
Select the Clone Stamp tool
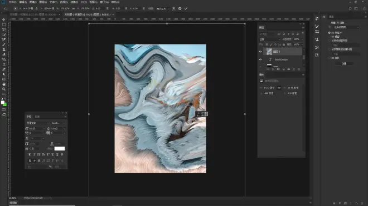click(4, 49)
